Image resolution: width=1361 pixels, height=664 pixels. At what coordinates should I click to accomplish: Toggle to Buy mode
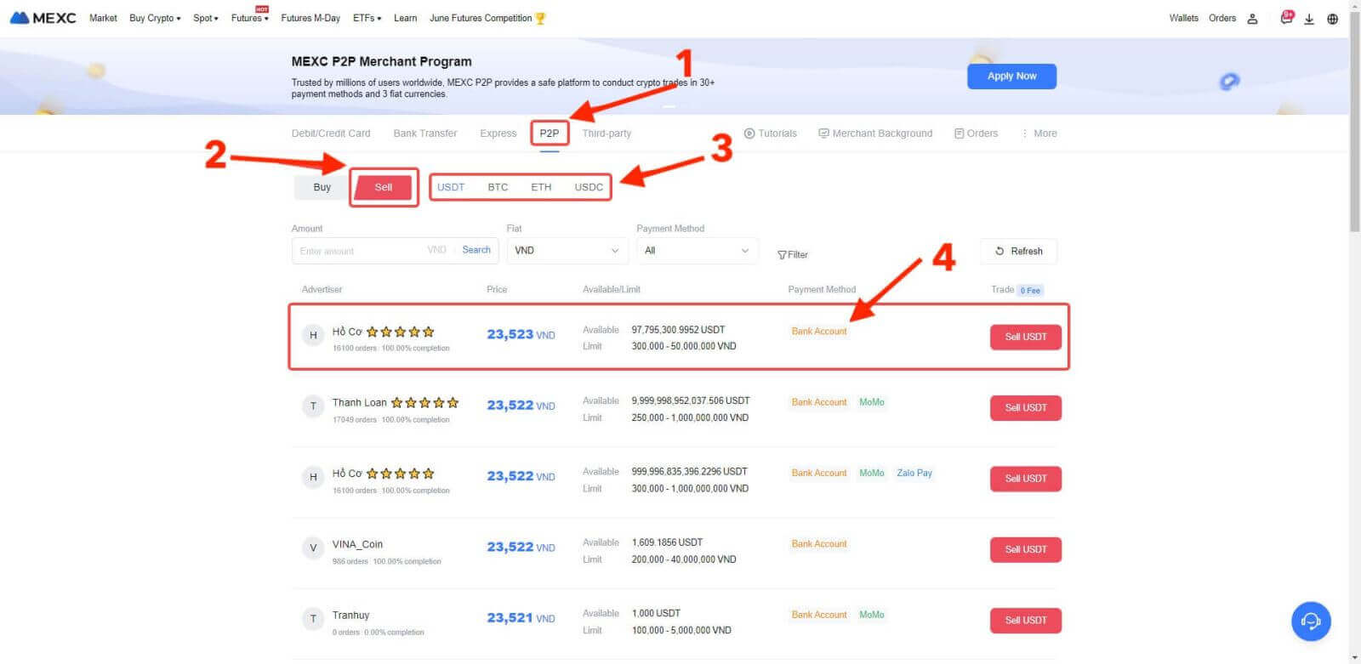322,187
